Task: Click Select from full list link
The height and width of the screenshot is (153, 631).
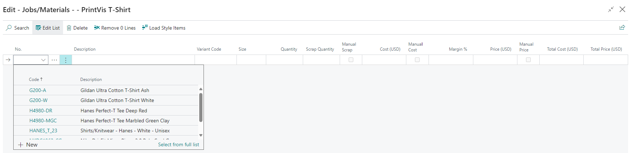Action: [x=178, y=145]
